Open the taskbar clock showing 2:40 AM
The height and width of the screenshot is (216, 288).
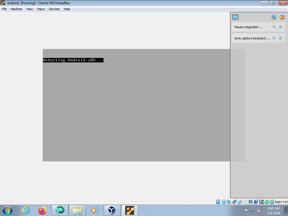274,210
